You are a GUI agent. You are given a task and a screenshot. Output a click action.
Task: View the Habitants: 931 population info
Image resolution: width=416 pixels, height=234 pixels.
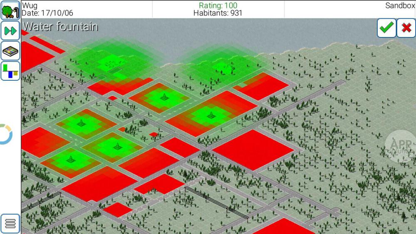[x=218, y=13]
